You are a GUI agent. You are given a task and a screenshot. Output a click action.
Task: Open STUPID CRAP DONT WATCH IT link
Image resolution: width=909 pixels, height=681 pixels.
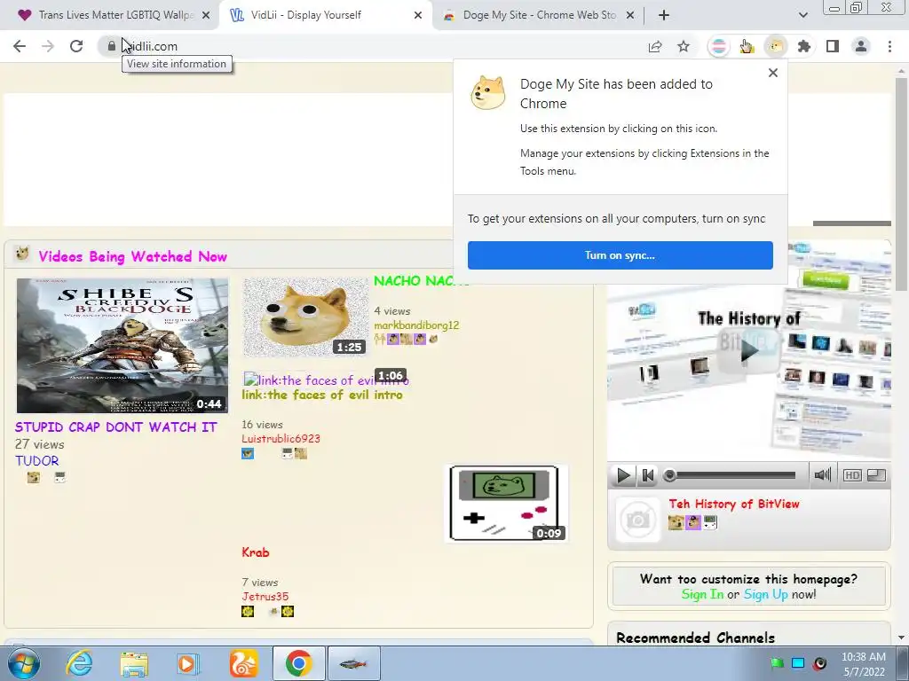tap(116, 427)
